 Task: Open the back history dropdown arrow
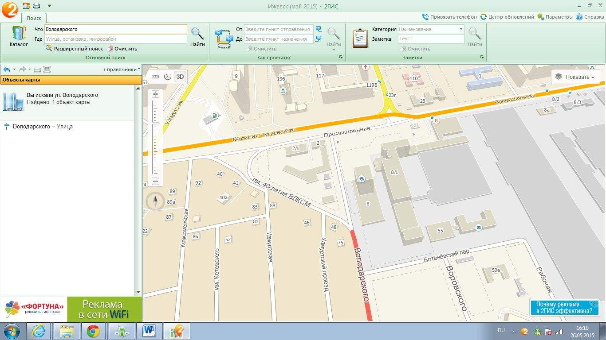pos(14,70)
